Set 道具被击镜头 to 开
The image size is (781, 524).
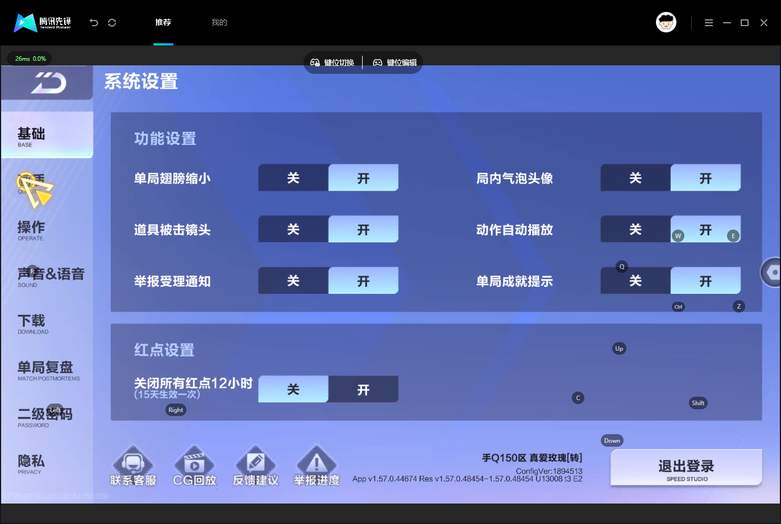pos(363,229)
